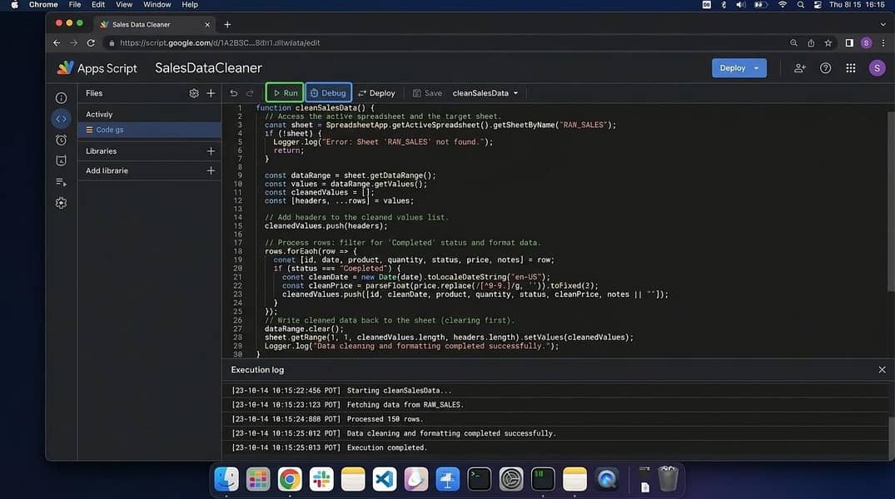Screen dimensions: 895x499
Task: Share page via address bar share icon
Action: click(x=811, y=42)
